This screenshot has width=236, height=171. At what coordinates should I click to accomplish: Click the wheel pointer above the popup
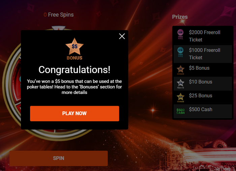[59, 28]
